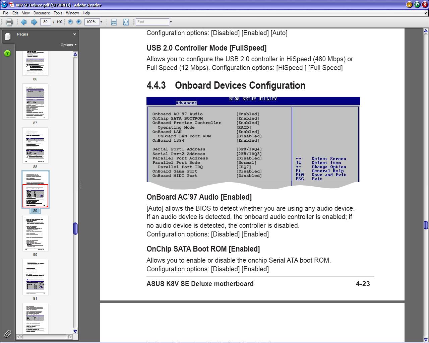Screen dimensions: 429x343
Task: Select page 86 thumbnail
Action: 35,64
